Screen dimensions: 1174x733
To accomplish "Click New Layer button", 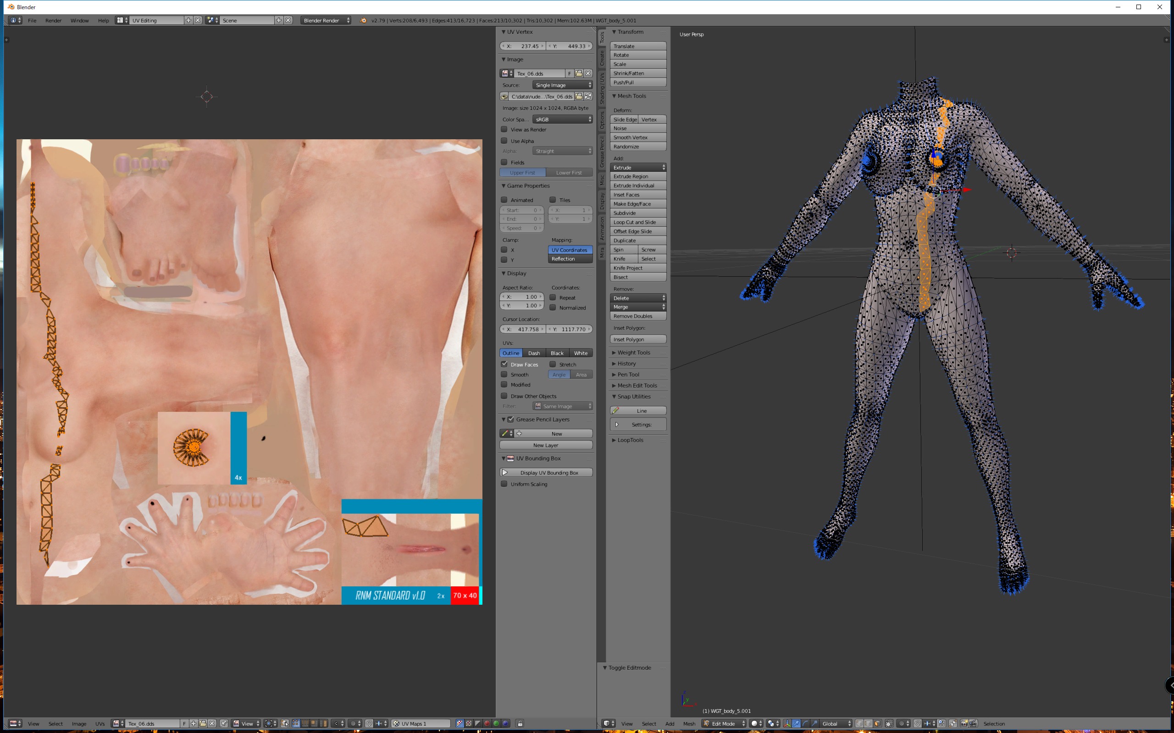I will pyautogui.click(x=546, y=445).
